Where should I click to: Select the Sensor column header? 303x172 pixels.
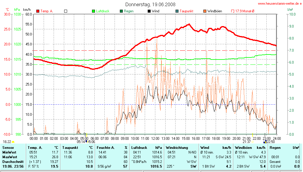click(9, 147)
